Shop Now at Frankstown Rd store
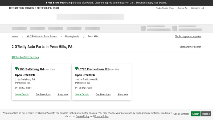Screen dimensions: 213x120 (123, 94)
